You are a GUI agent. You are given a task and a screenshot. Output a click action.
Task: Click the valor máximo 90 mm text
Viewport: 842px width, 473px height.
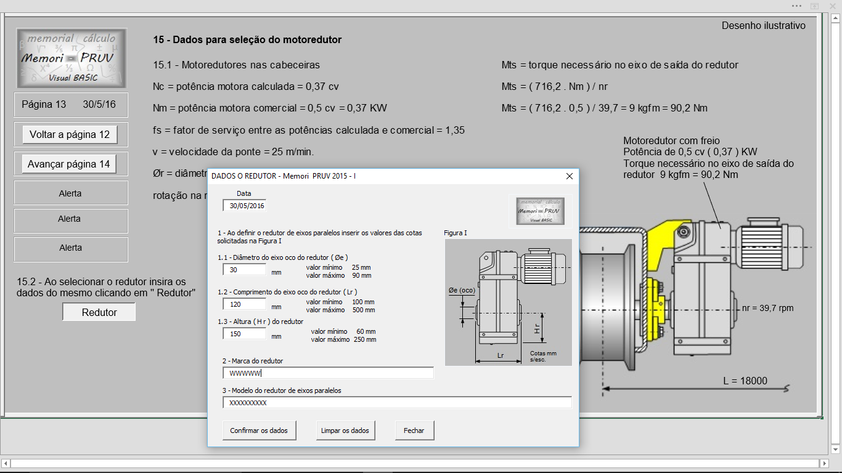point(338,275)
